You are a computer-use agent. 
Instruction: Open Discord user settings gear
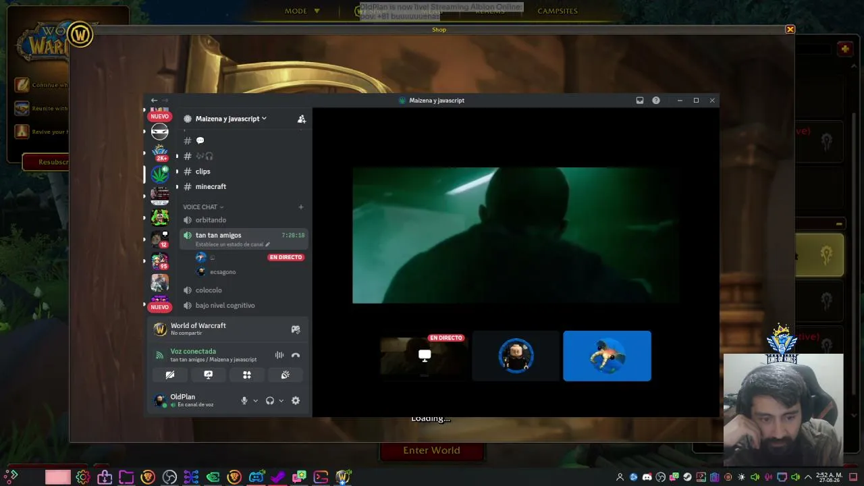[296, 401]
